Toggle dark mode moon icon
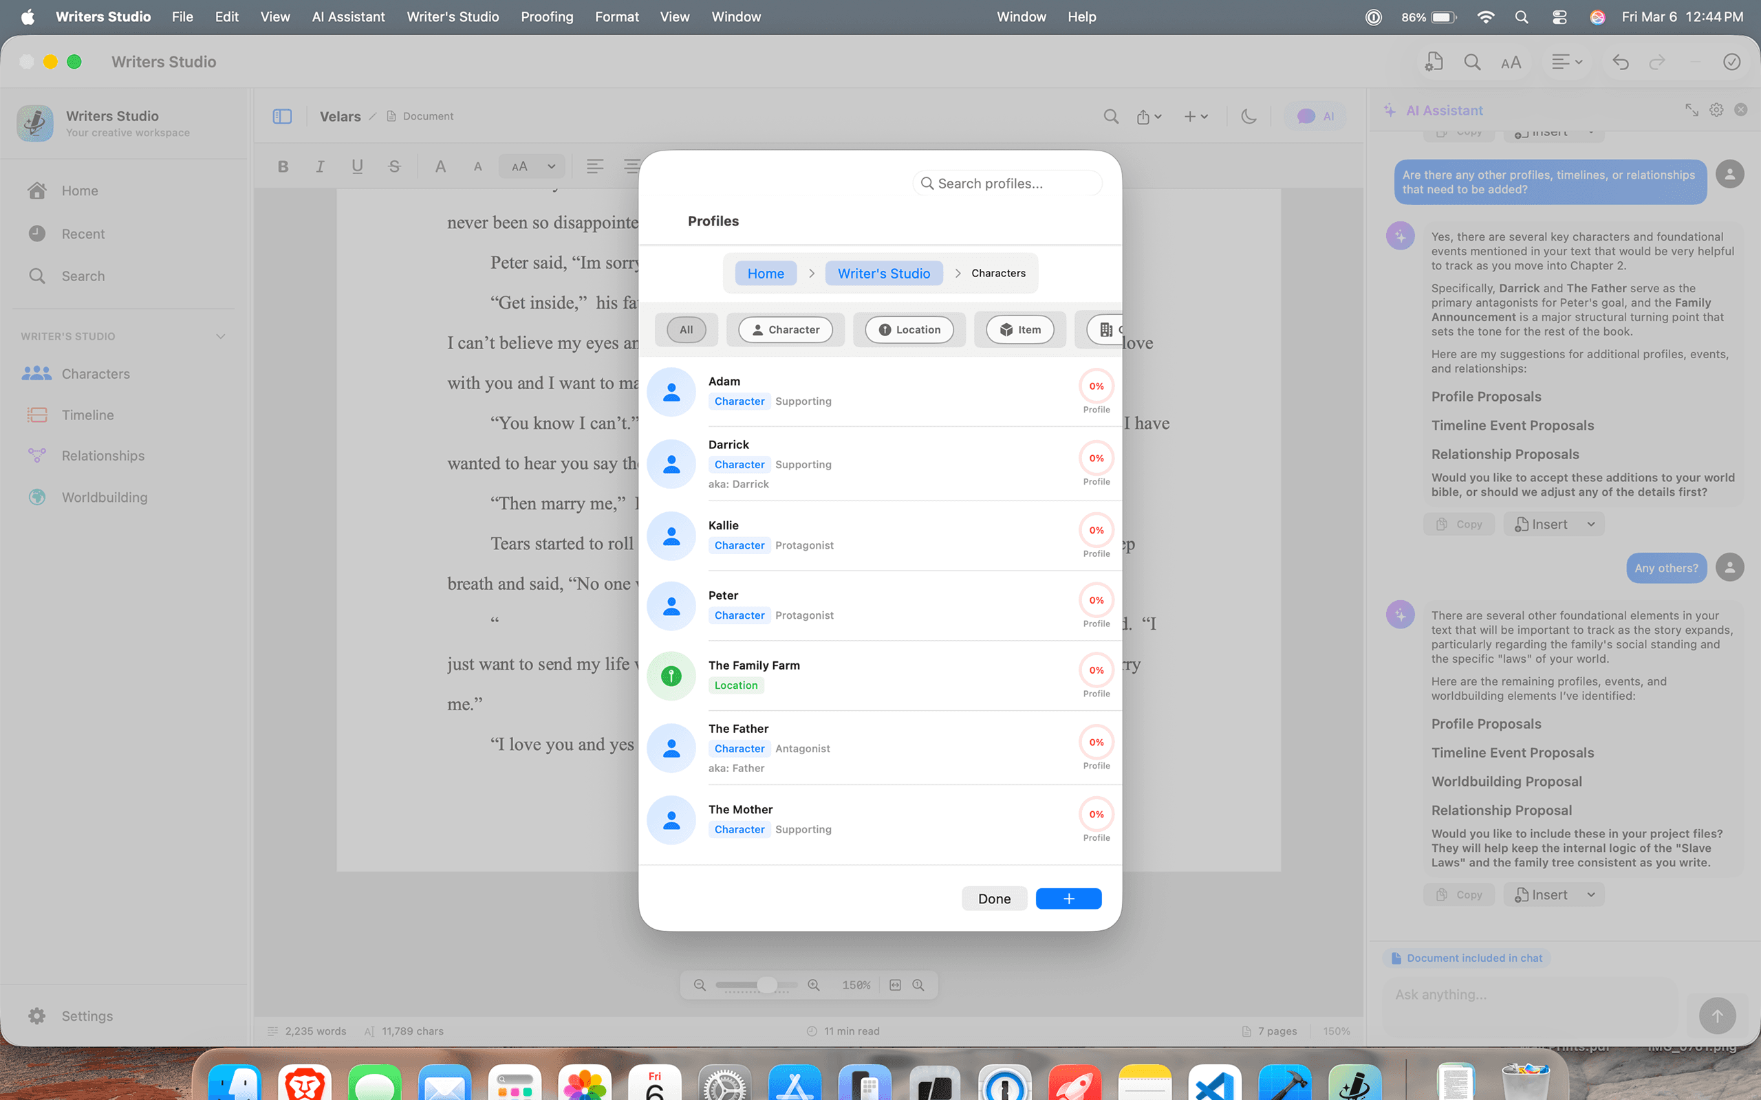This screenshot has width=1761, height=1100. pos(1249,116)
